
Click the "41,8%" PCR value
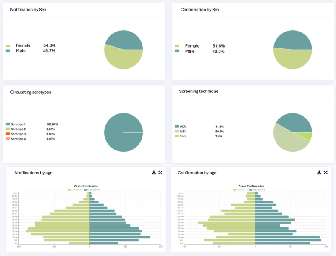click(x=220, y=127)
